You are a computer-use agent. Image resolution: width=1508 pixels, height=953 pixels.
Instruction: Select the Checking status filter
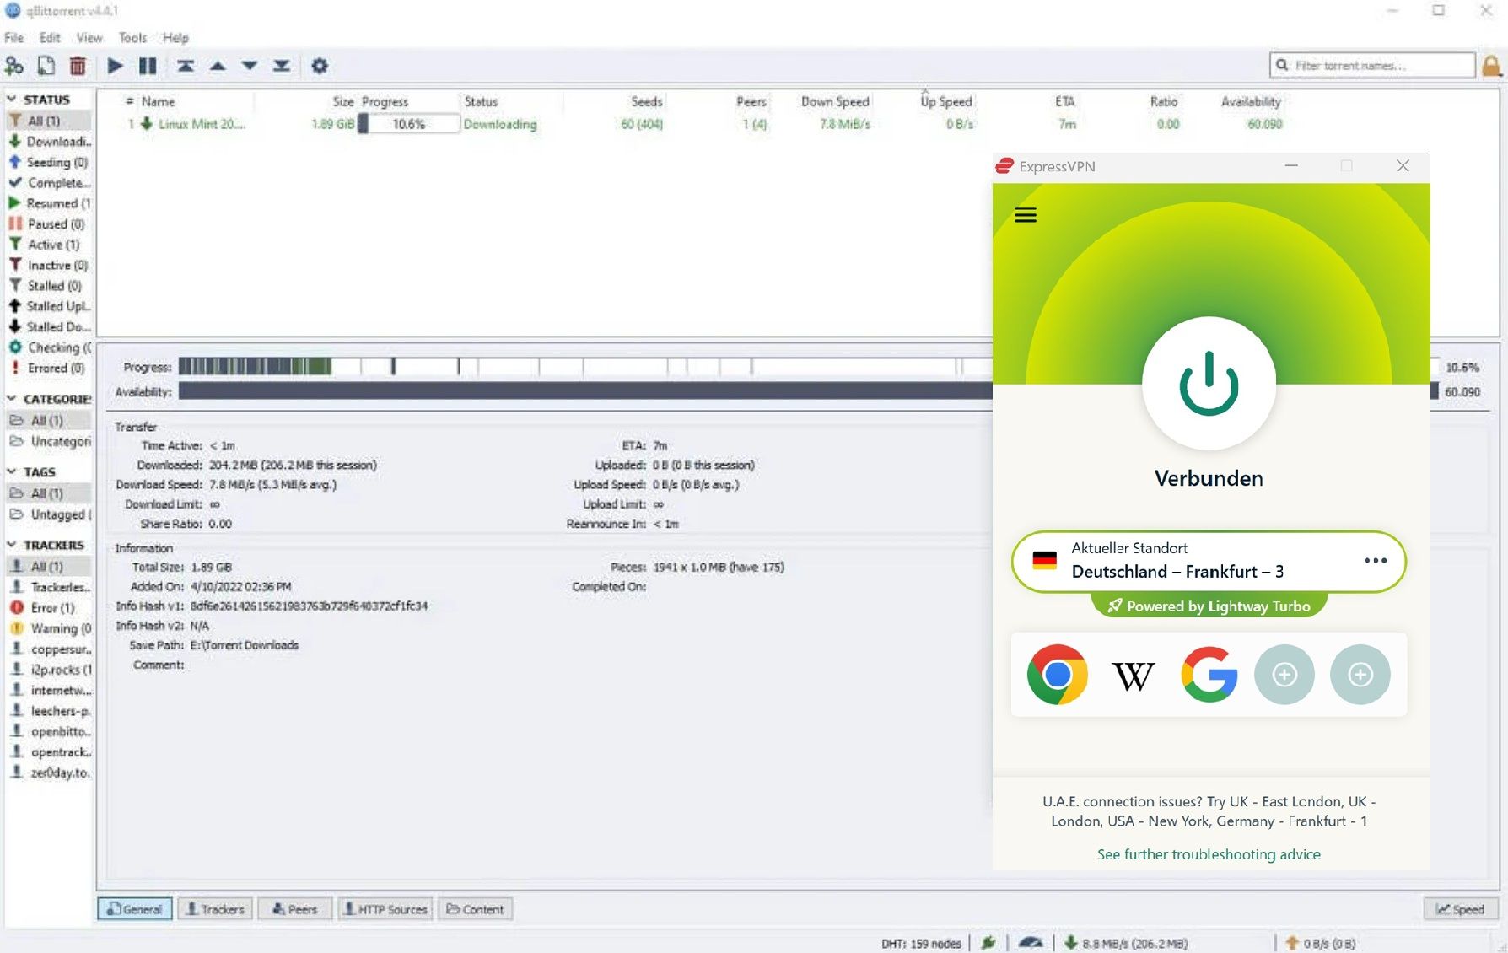pos(49,347)
